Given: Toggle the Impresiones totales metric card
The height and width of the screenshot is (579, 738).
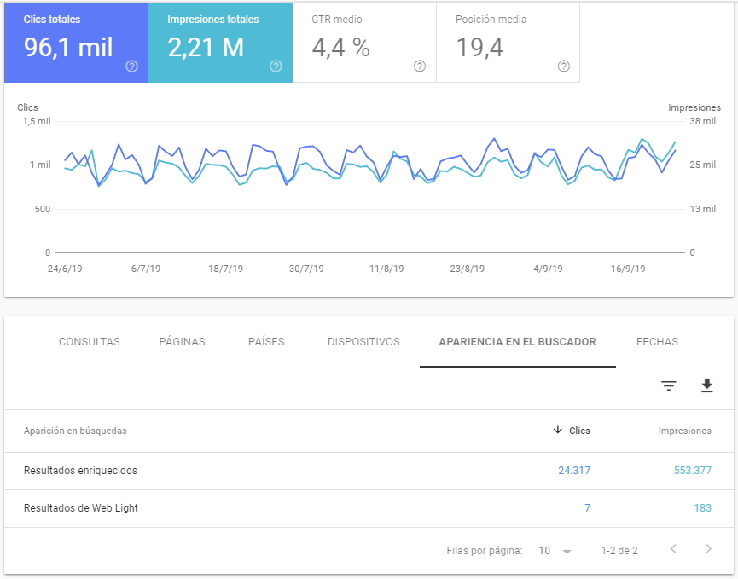Looking at the screenshot, I should tap(220, 43).
